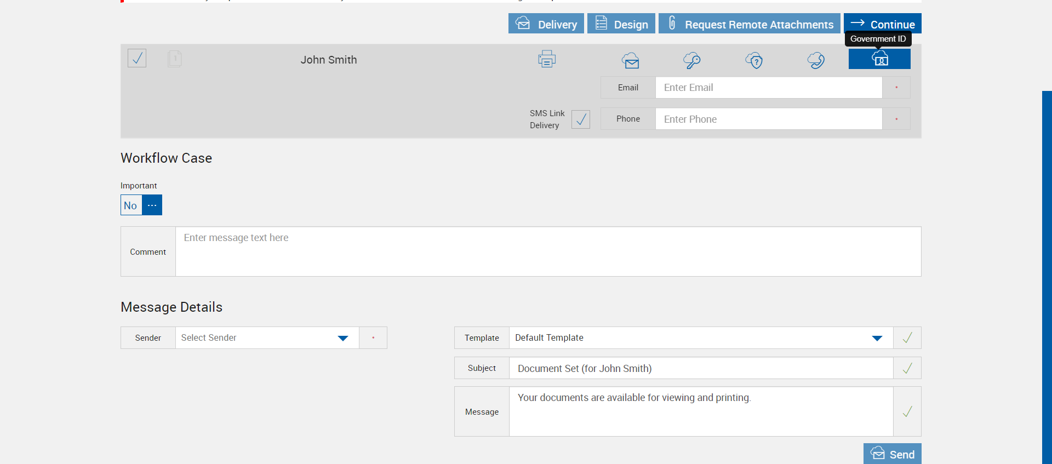
Task: Open the Select Sender dropdown
Action: click(x=267, y=338)
